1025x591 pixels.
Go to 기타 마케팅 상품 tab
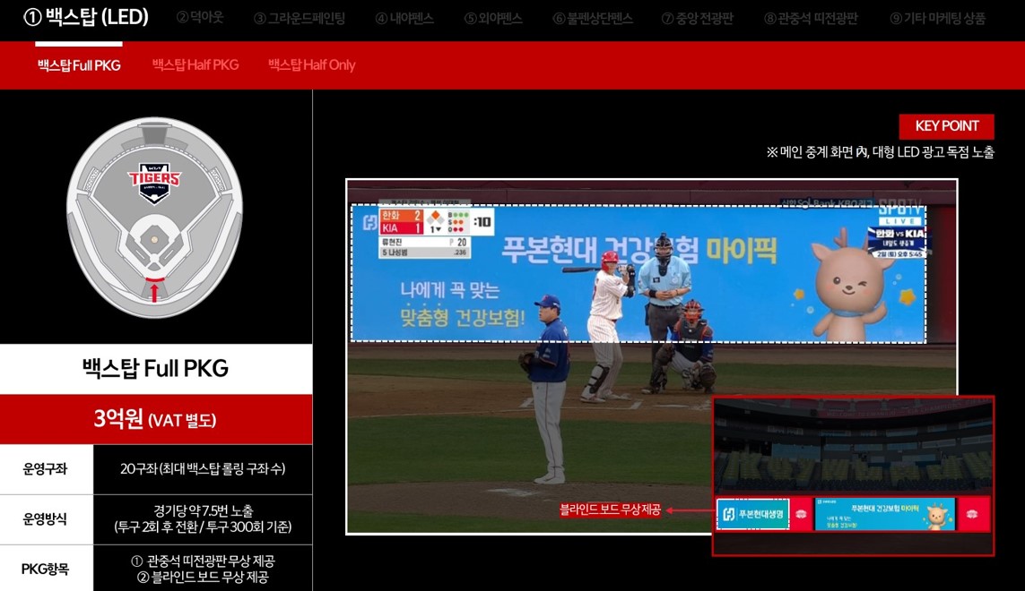point(937,18)
